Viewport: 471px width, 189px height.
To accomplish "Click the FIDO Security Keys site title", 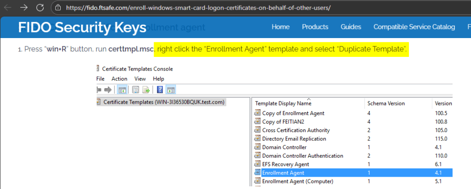I will click(82, 27).
